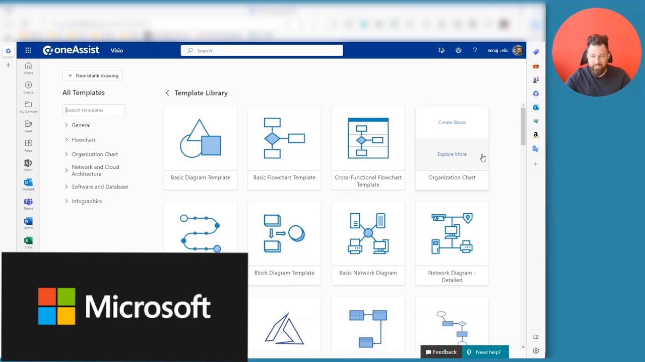
Task: Open the Outlook icon in browser sidebar
Action: point(536,107)
